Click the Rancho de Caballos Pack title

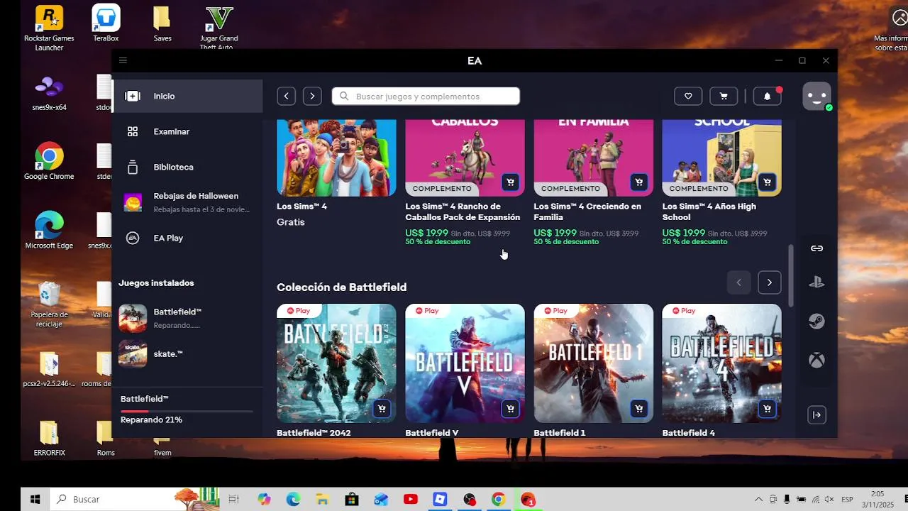463,211
